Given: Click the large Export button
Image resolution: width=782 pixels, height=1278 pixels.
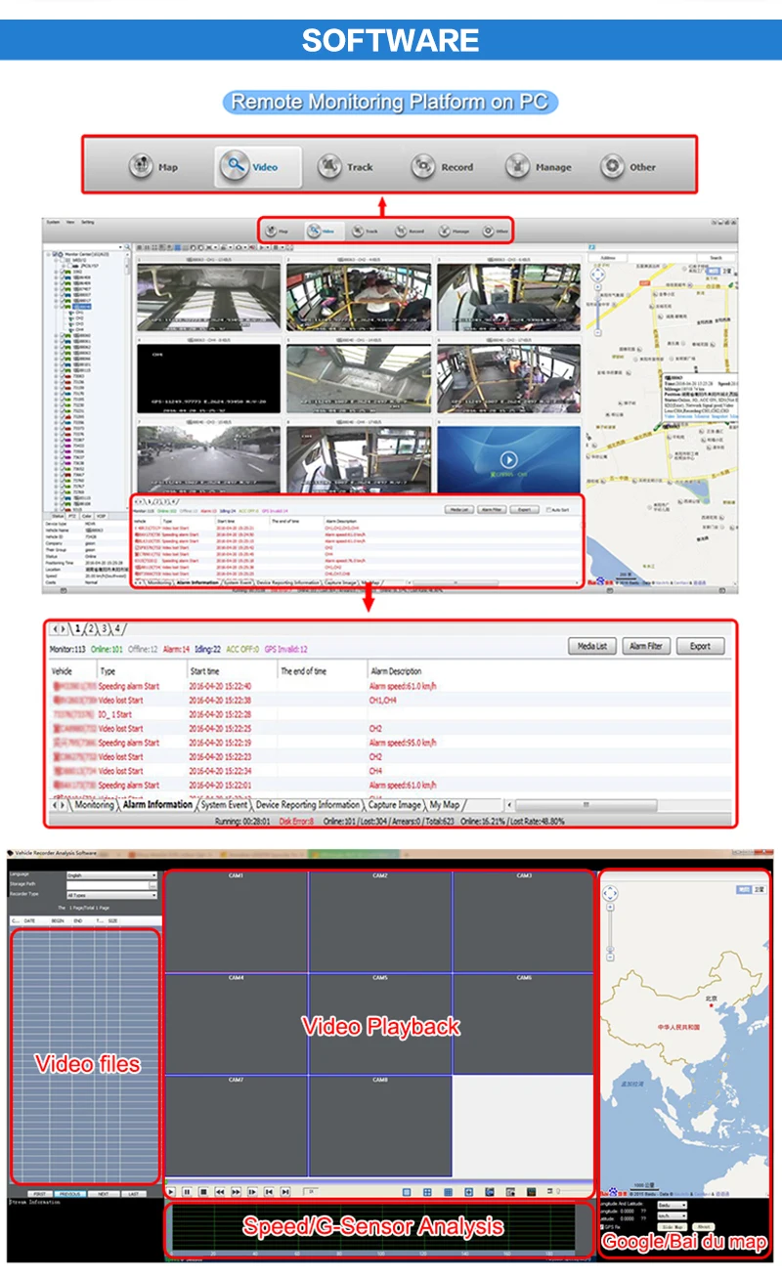Looking at the screenshot, I should (700, 646).
